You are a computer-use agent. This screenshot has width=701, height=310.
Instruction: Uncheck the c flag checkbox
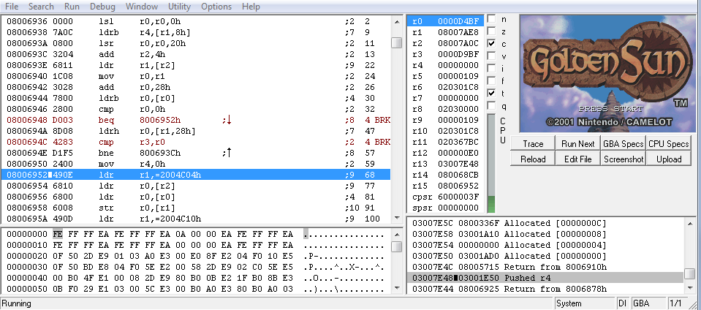tap(491, 43)
